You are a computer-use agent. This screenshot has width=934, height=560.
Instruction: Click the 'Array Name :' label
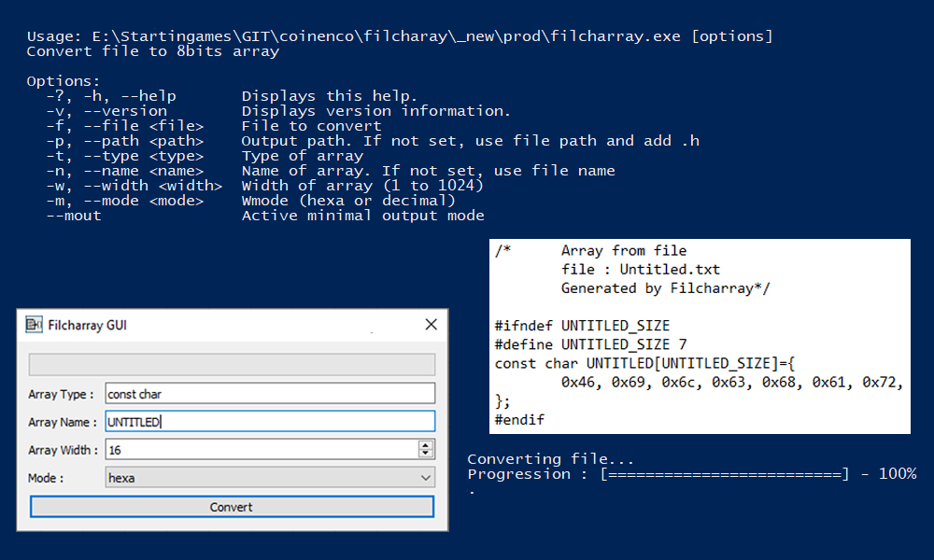[x=62, y=423]
